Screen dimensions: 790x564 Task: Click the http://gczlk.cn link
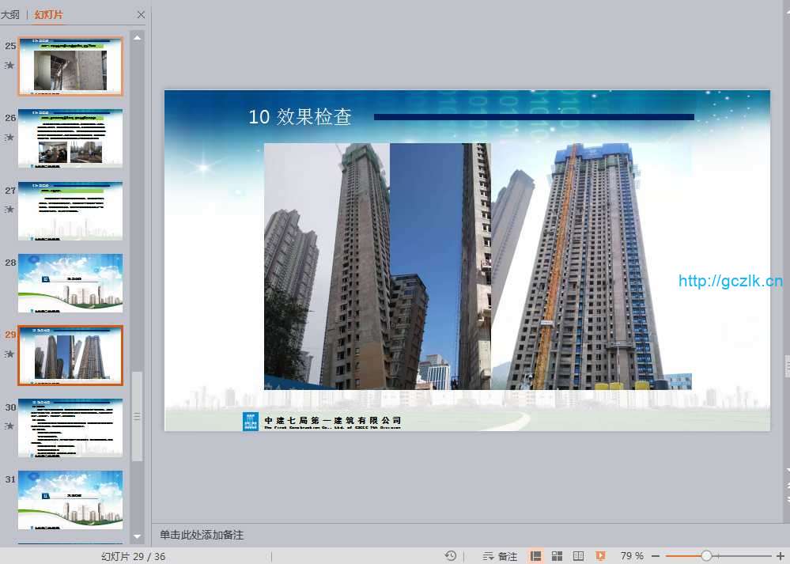pos(730,281)
